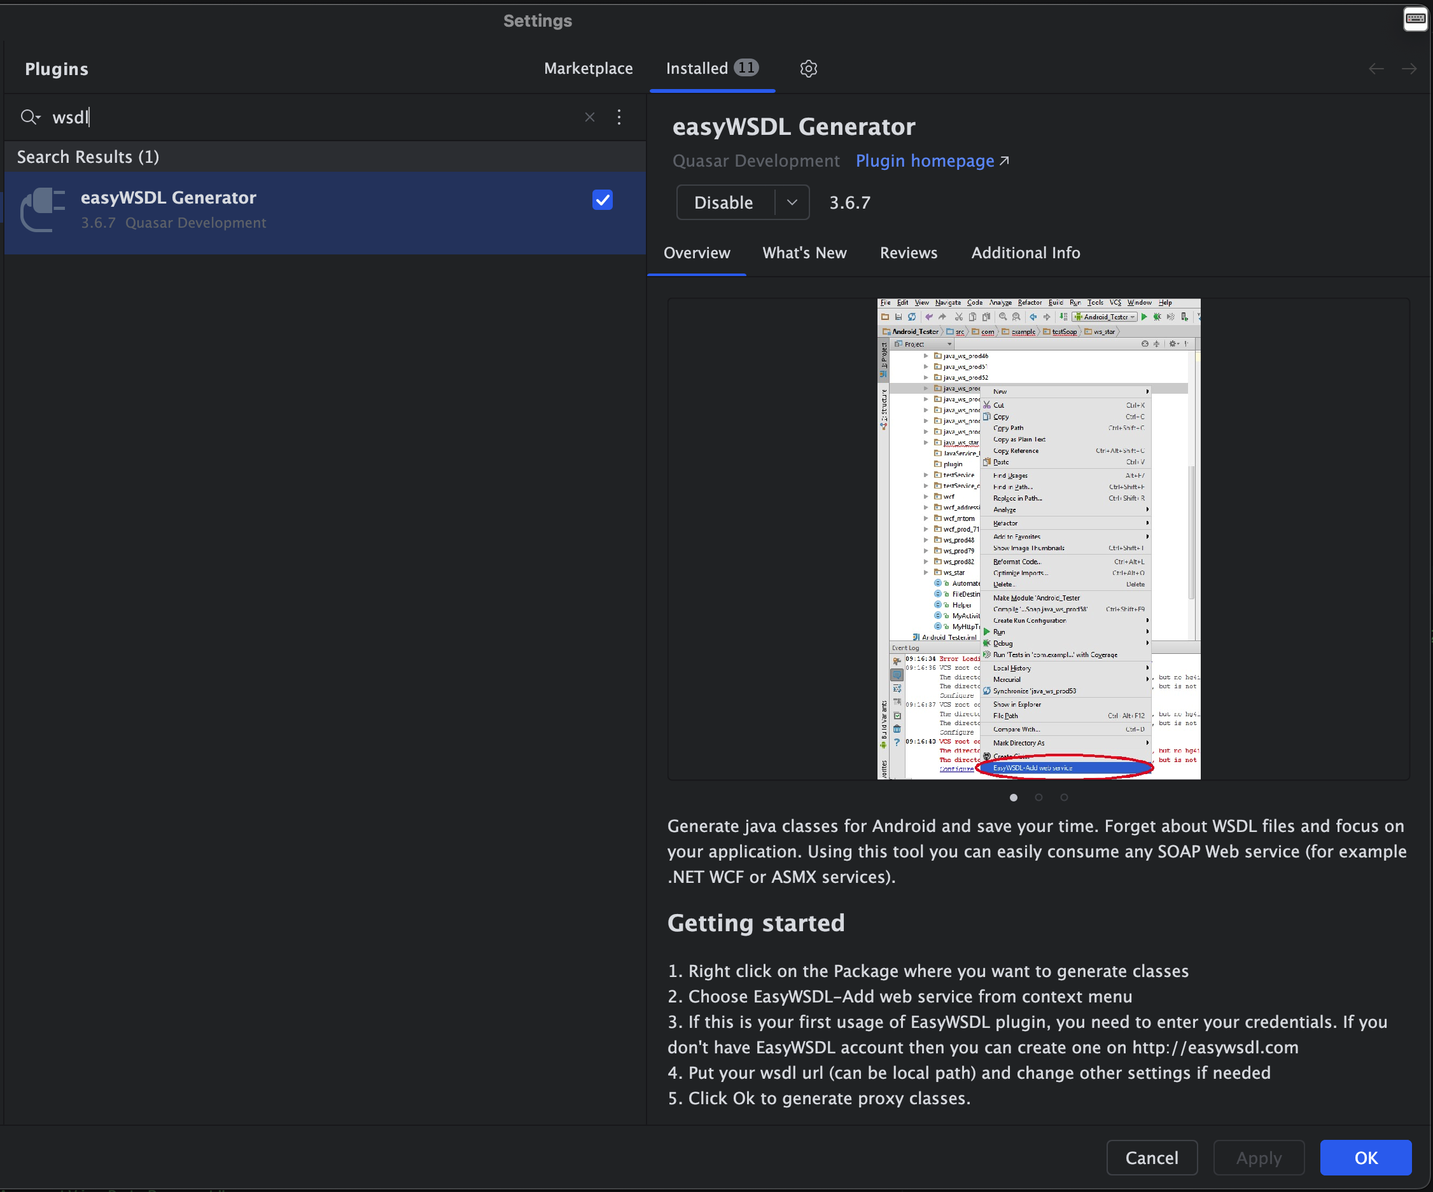Show the third screenshot via carousel dot

(x=1064, y=797)
